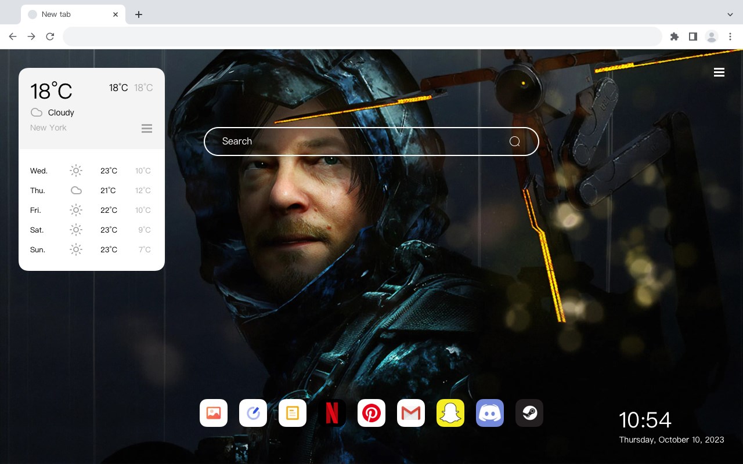This screenshot has width=743, height=464.
Task: Select the Sat. forecast sun icon
Action: pyautogui.click(x=76, y=230)
